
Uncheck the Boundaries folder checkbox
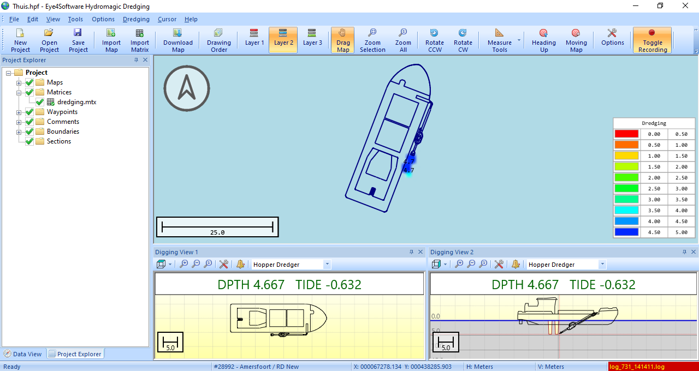point(29,131)
